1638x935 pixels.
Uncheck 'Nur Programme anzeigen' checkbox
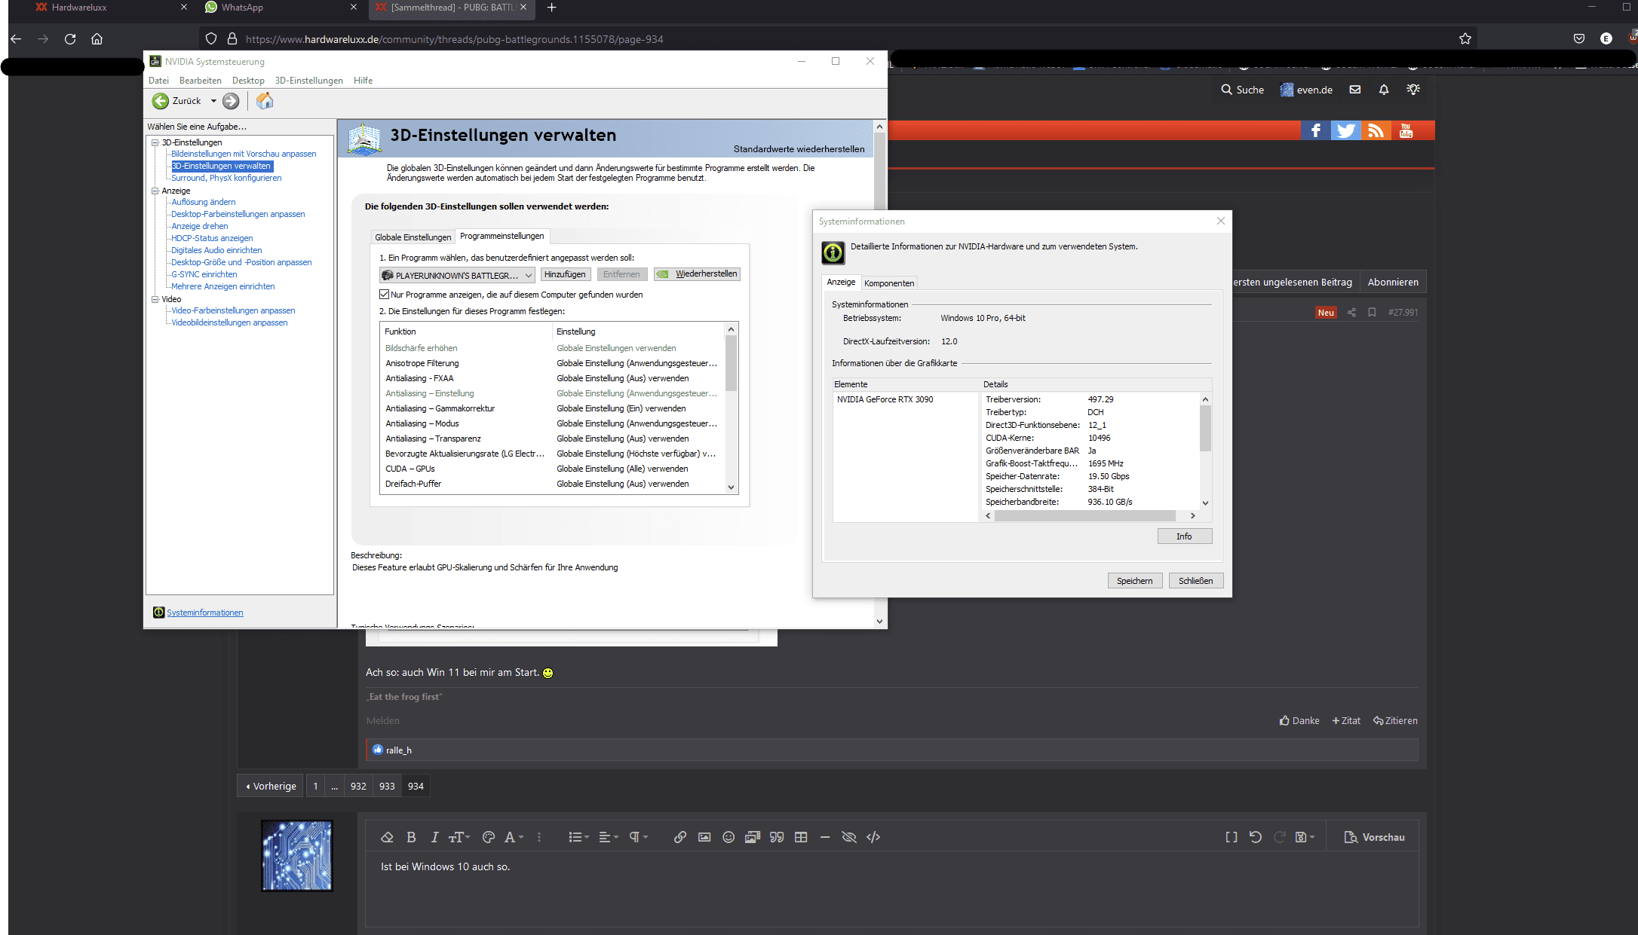pyautogui.click(x=385, y=295)
